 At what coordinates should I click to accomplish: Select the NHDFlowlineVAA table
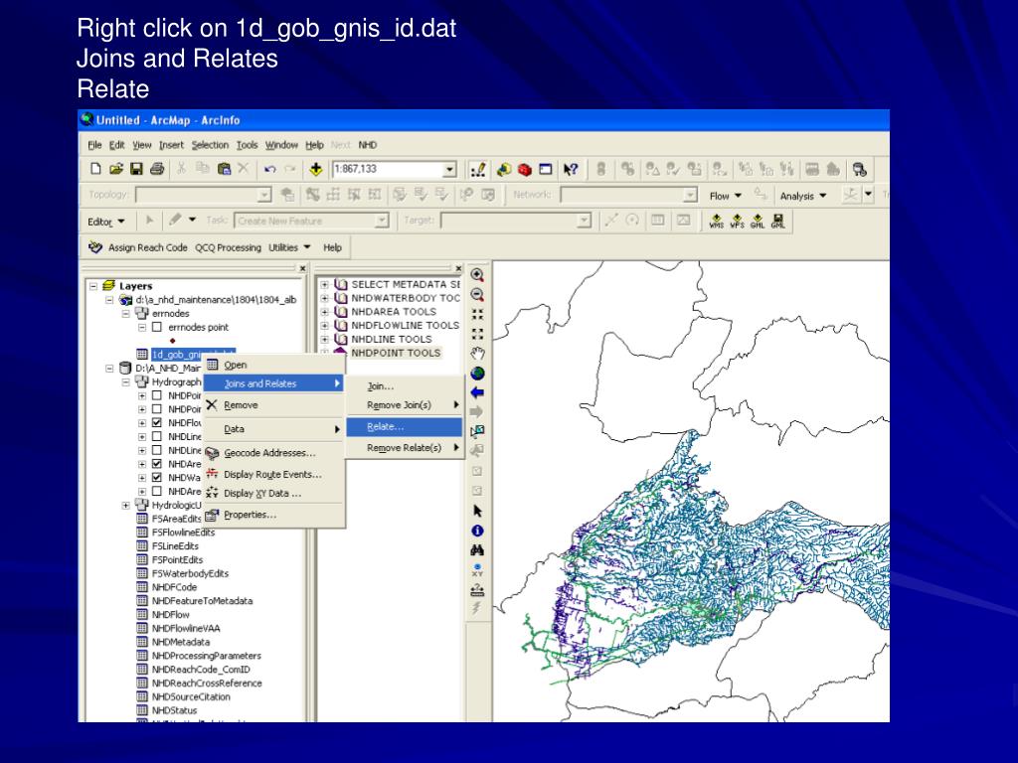pyautogui.click(x=186, y=628)
